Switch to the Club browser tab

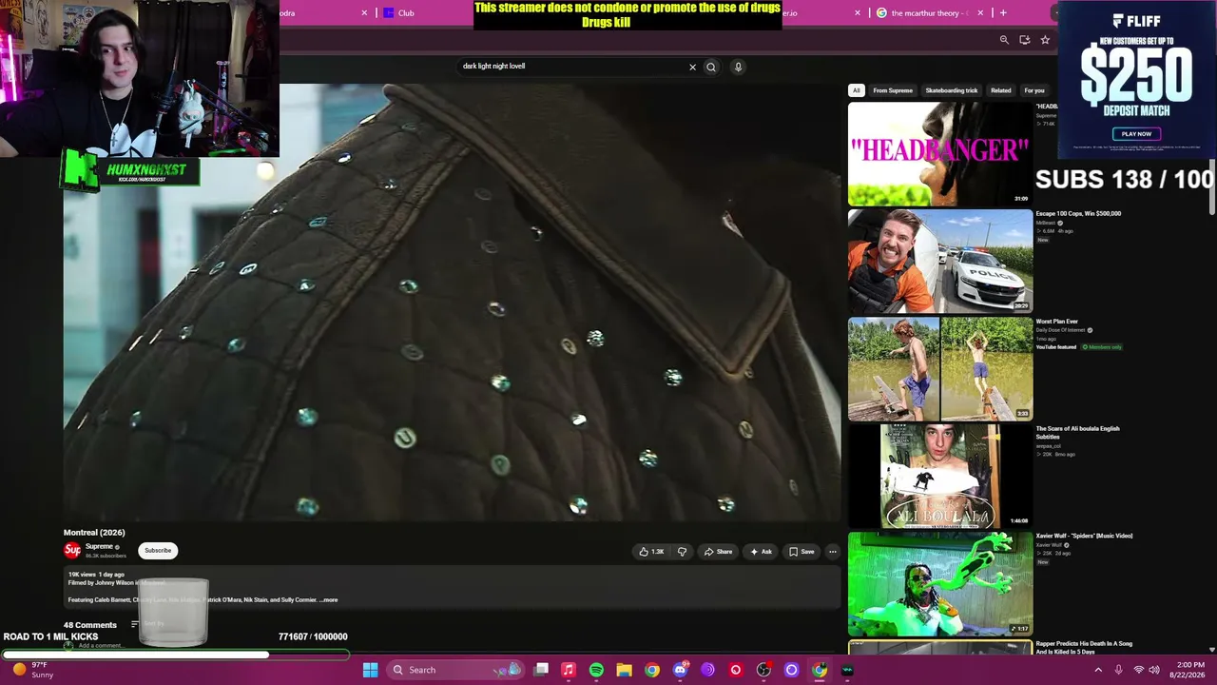[406, 13]
